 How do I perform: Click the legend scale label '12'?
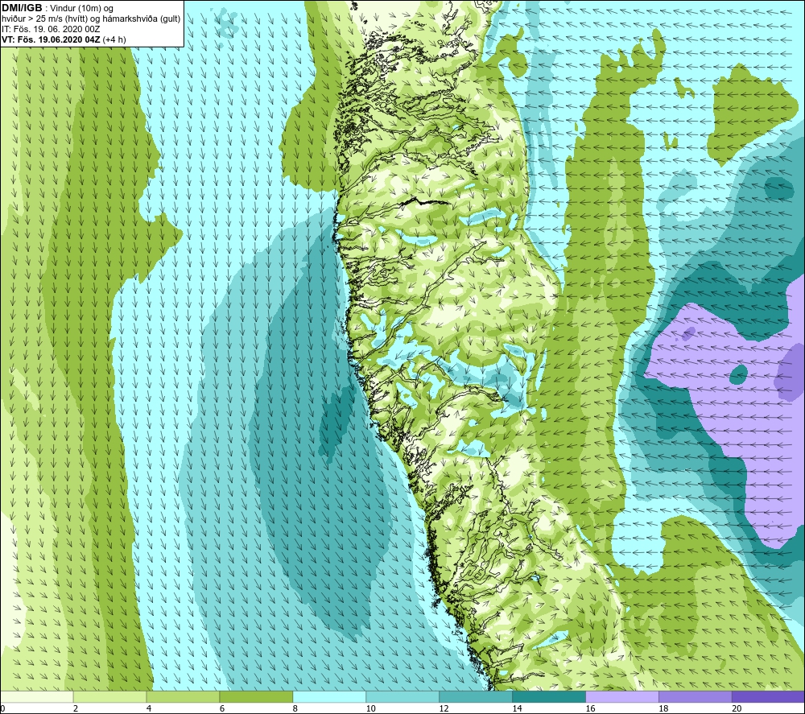pyautogui.click(x=444, y=708)
